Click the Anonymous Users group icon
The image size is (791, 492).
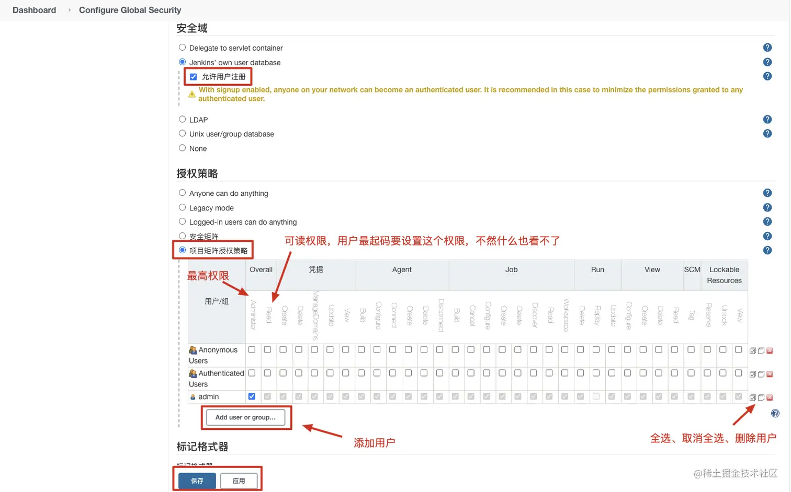(193, 350)
